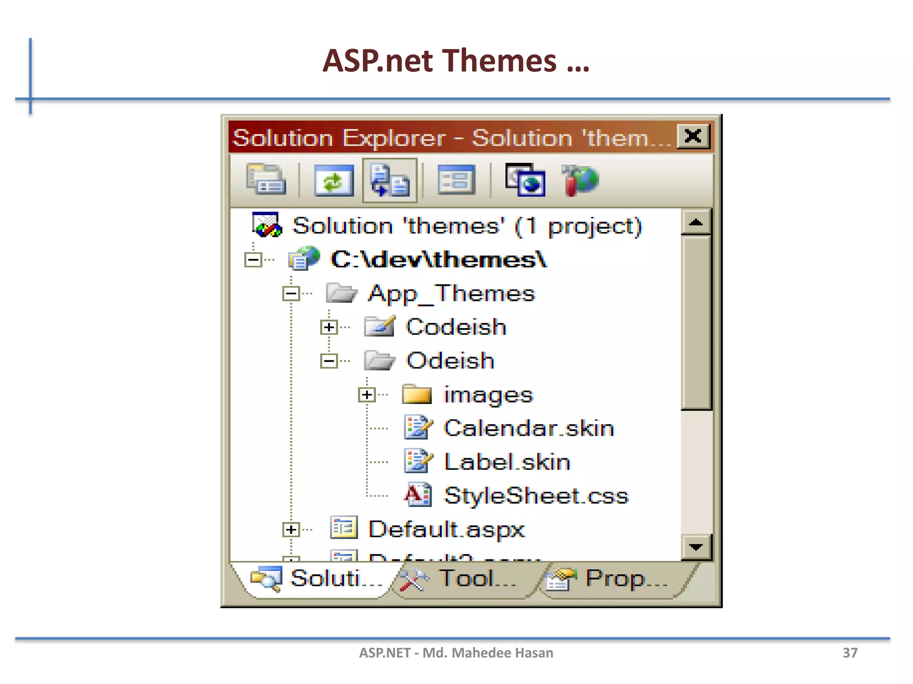Select the Calendar.skin file

[529, 428]
